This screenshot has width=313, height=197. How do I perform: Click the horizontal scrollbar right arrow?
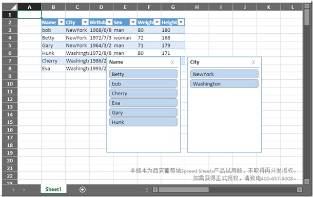coord(300,190)
